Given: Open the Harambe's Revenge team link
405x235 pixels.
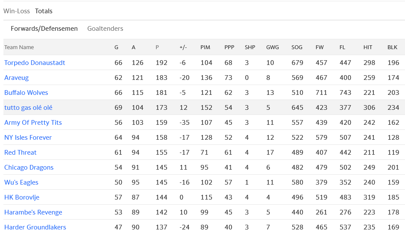Looking at the screenshot, I should coord(33,212).
